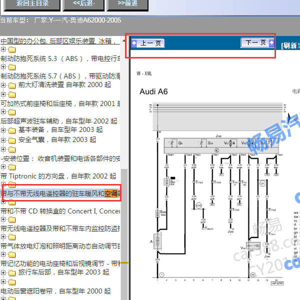300x300 pixels.
Task: Go forward with the >>前进 button
Action: (x=127, y=4)
